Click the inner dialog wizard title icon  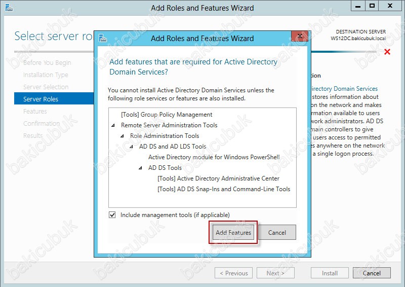click(103, 38)
